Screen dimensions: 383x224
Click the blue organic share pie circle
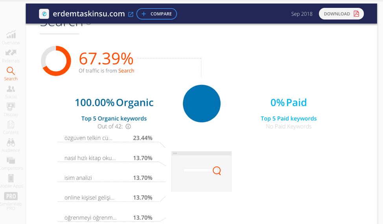pyautogui.click(x=202, y=103)
